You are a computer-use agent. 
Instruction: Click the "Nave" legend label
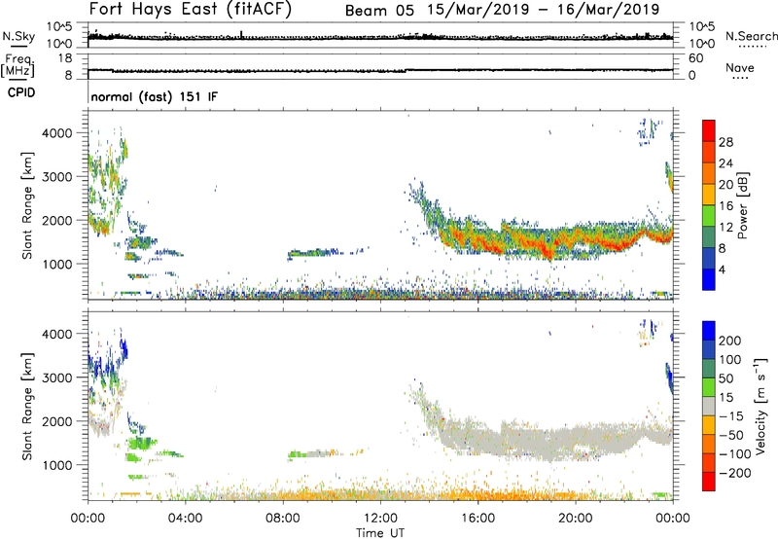coord(740,67)
